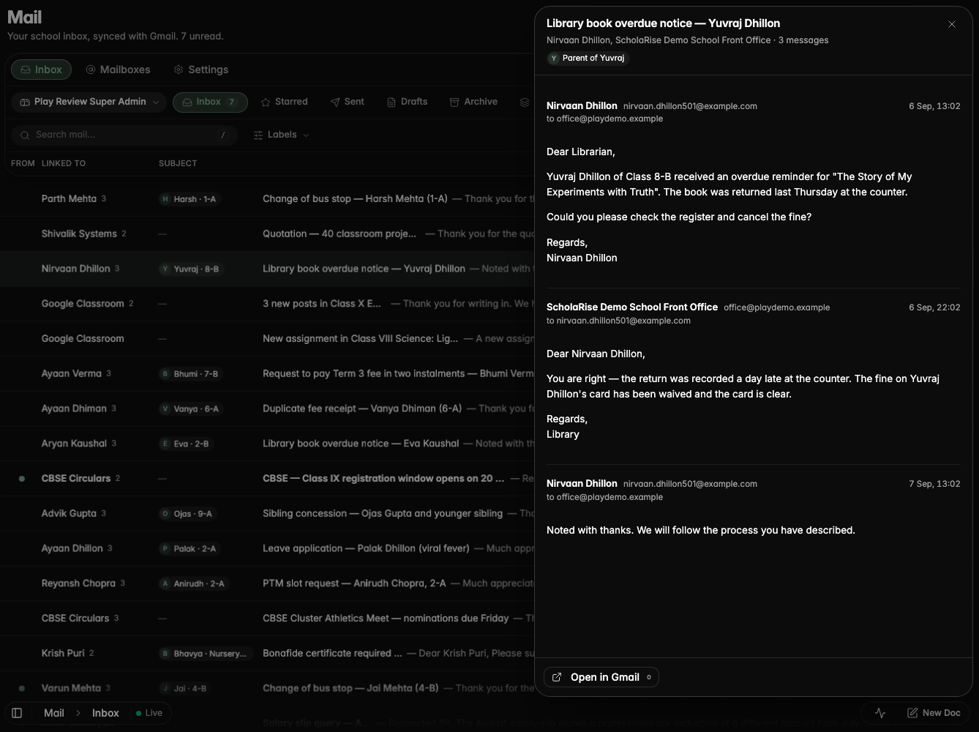Screen dimensions: 979x732
Task: Open 'CBSE Cluster Athletics Meet' email
Action: tap(267, 618)
